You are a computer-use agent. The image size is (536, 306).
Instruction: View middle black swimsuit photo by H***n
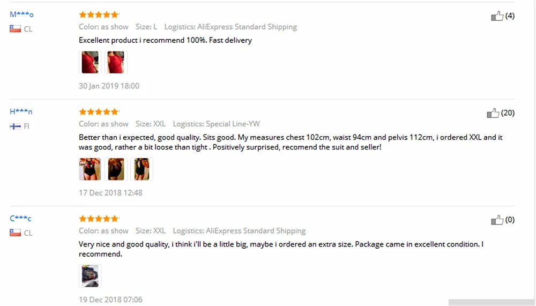click(x=116, y=169)
